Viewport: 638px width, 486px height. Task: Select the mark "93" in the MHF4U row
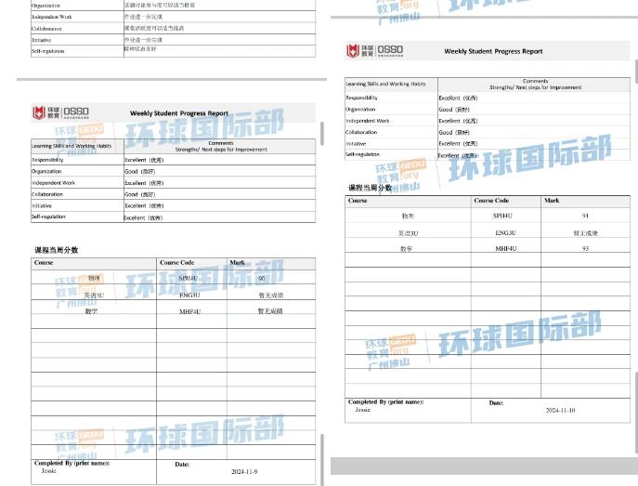[x=585, y=248]
